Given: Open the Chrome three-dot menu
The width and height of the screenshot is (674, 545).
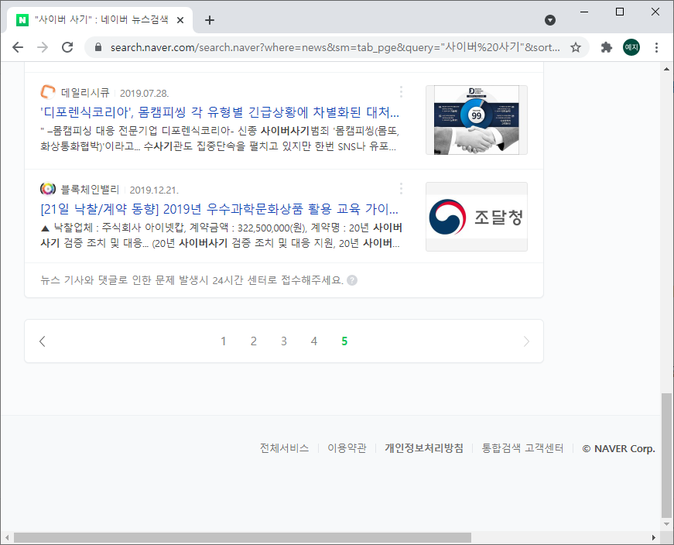Looking at the screenshot, I should (656, 47).
